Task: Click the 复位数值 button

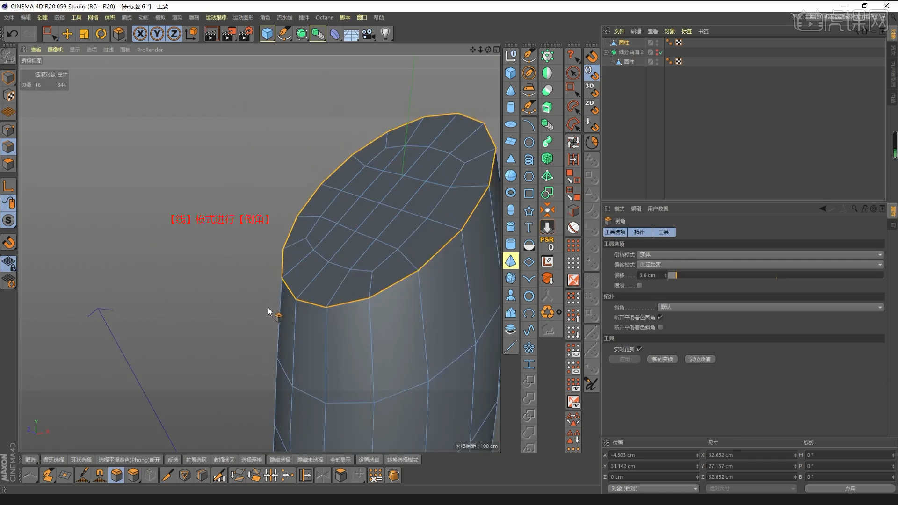Action: pyautogui.click(x=700, y=359)
